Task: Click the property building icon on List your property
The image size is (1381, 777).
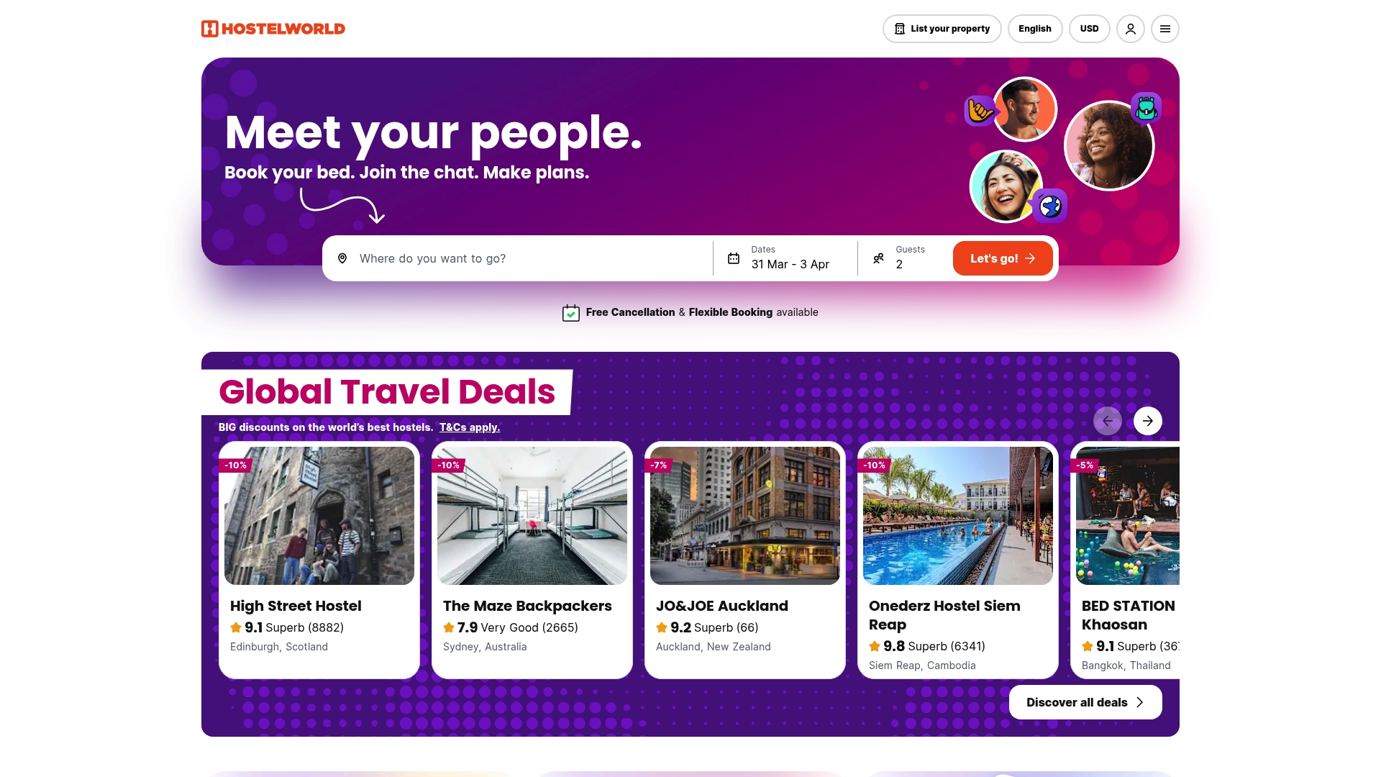Action: pyautogui.click(x=900, y=28)
